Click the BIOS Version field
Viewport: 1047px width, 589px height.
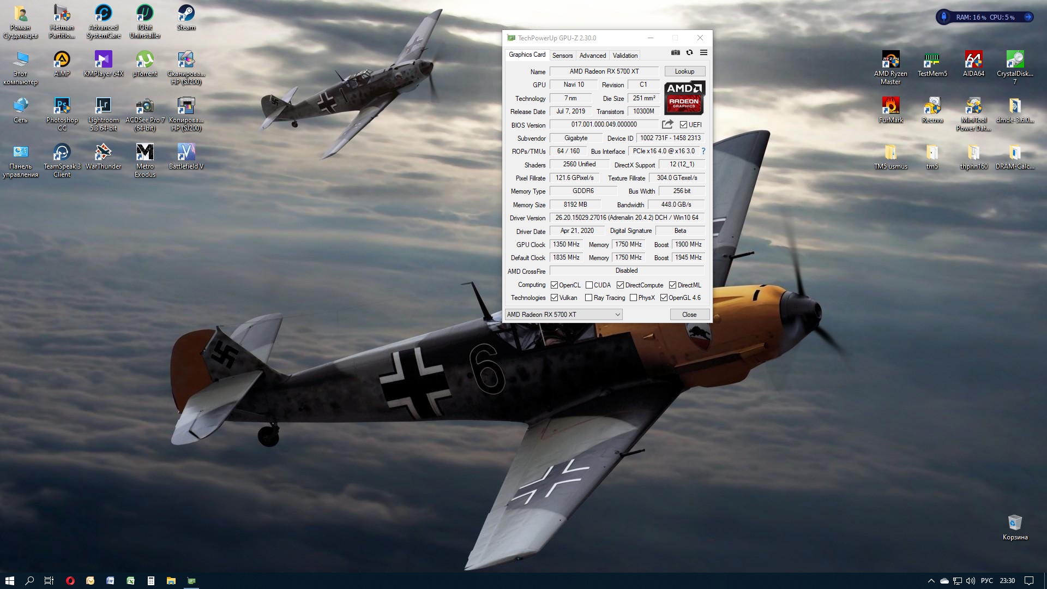[x=604, y=124]
